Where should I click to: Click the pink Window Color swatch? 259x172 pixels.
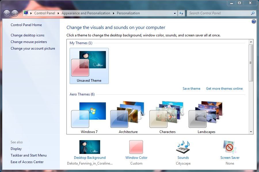(136, 147)
